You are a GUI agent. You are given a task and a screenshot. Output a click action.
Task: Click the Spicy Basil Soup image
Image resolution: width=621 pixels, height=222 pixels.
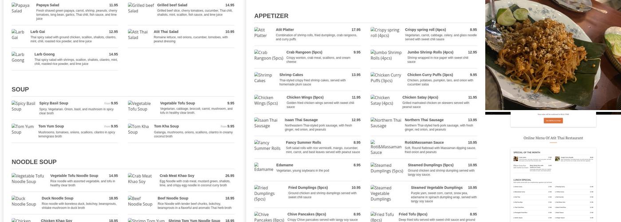click(x=23, y=106)
